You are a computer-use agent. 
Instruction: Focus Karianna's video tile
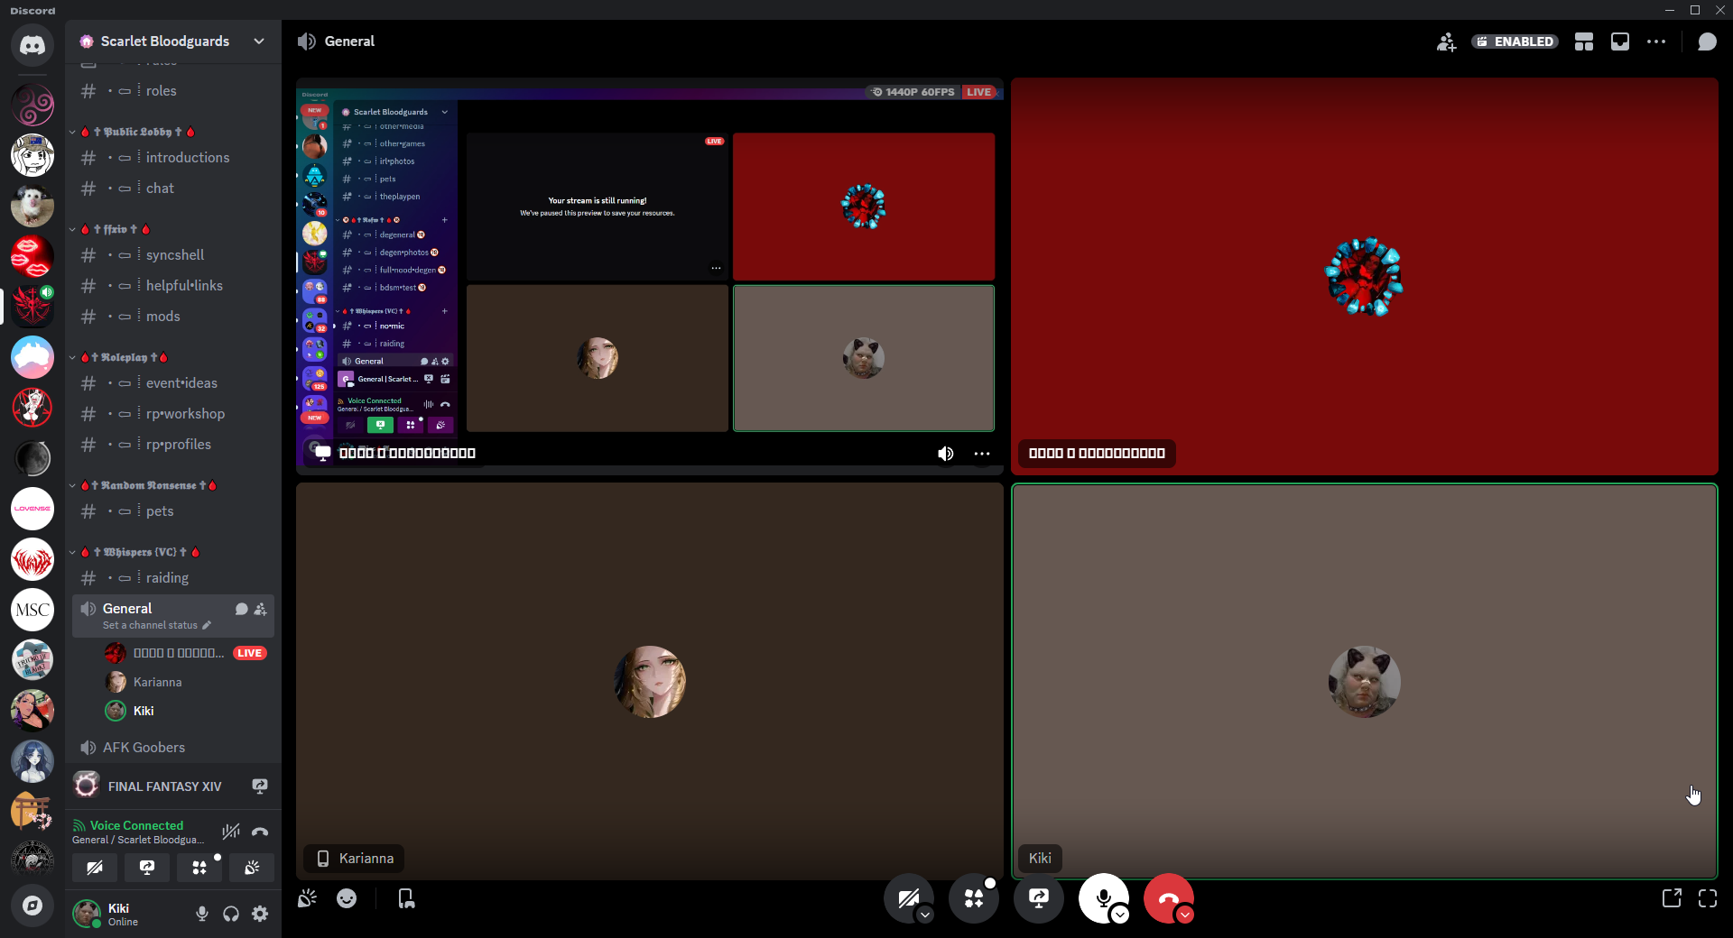650,681
